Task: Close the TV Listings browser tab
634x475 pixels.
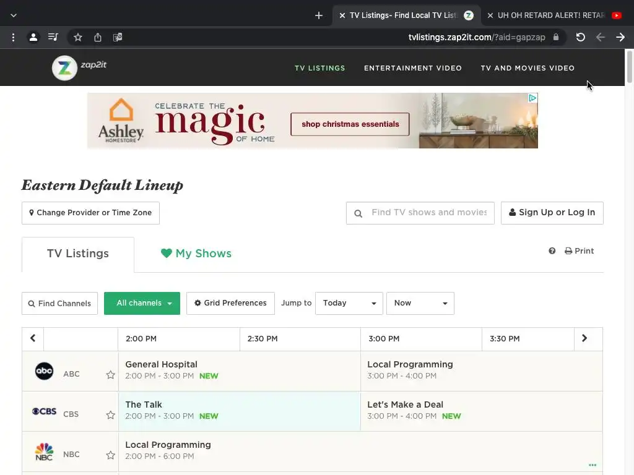Action: click(x=342, y=15)
